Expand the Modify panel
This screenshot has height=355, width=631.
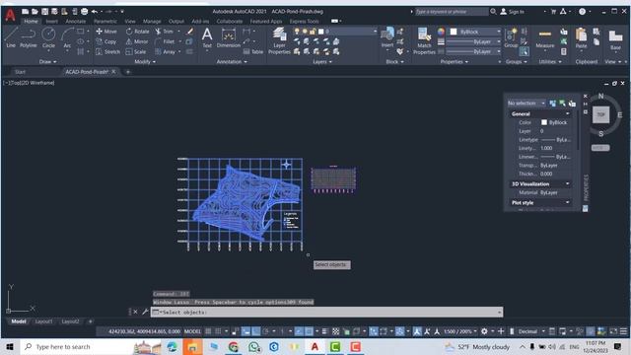[145, 61]
